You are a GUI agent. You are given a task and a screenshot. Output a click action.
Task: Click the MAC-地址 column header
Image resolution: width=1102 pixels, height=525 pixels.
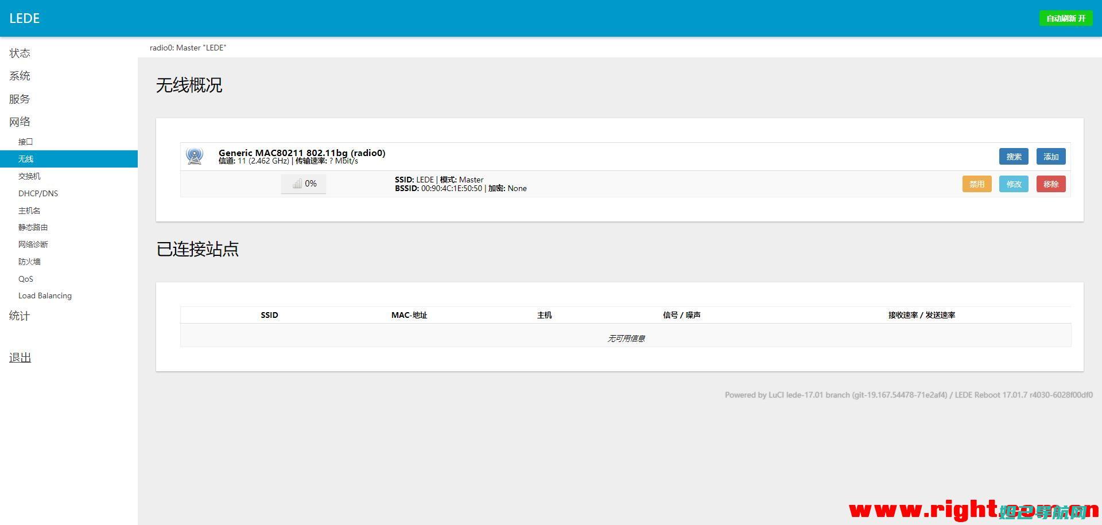click(409, 315)
